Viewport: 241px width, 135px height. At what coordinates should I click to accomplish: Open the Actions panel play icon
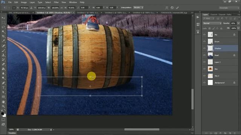[x=198, y=17]
